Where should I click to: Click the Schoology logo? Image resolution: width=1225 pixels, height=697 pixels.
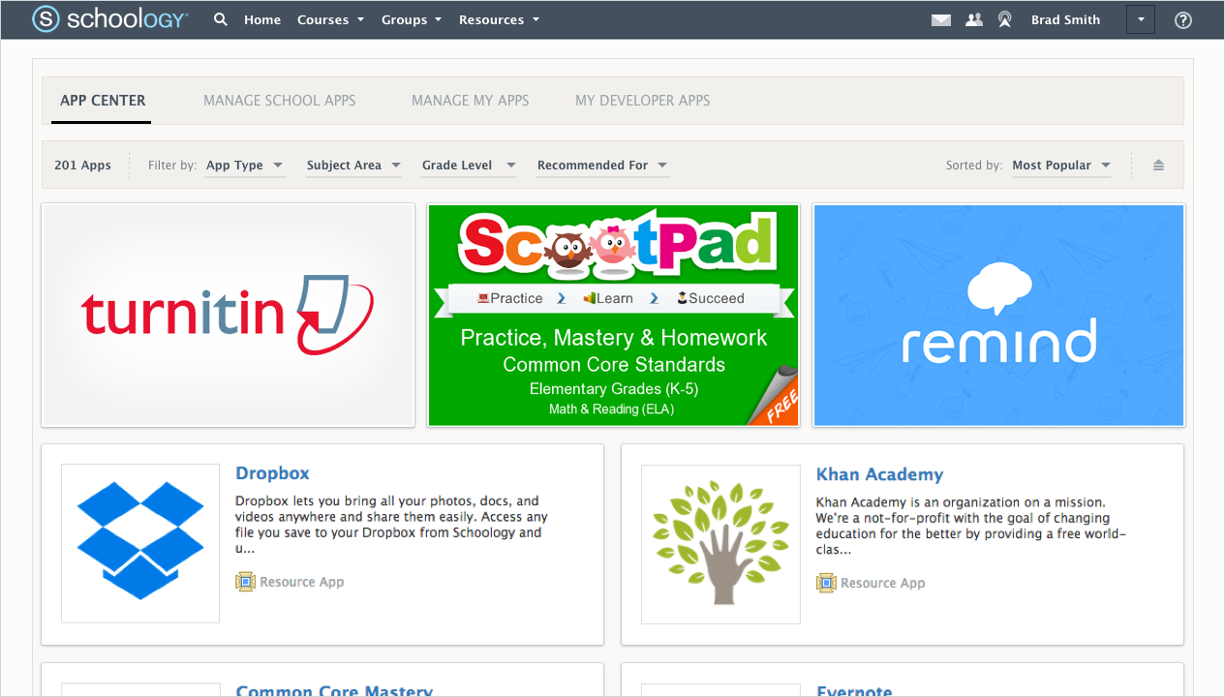109,19
